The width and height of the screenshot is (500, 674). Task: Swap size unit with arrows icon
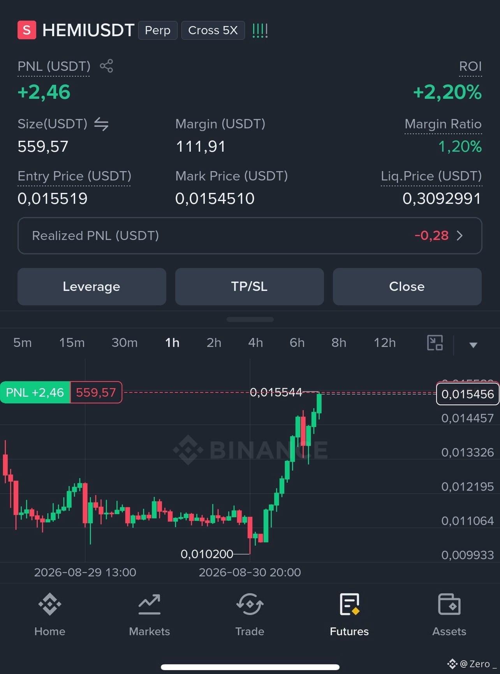pyautogui.click(x=101, y=124)
